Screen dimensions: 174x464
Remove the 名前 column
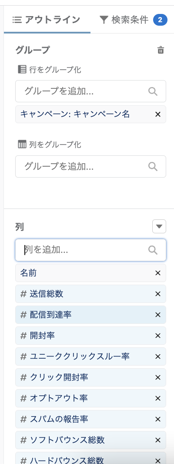tap(158, 273)
